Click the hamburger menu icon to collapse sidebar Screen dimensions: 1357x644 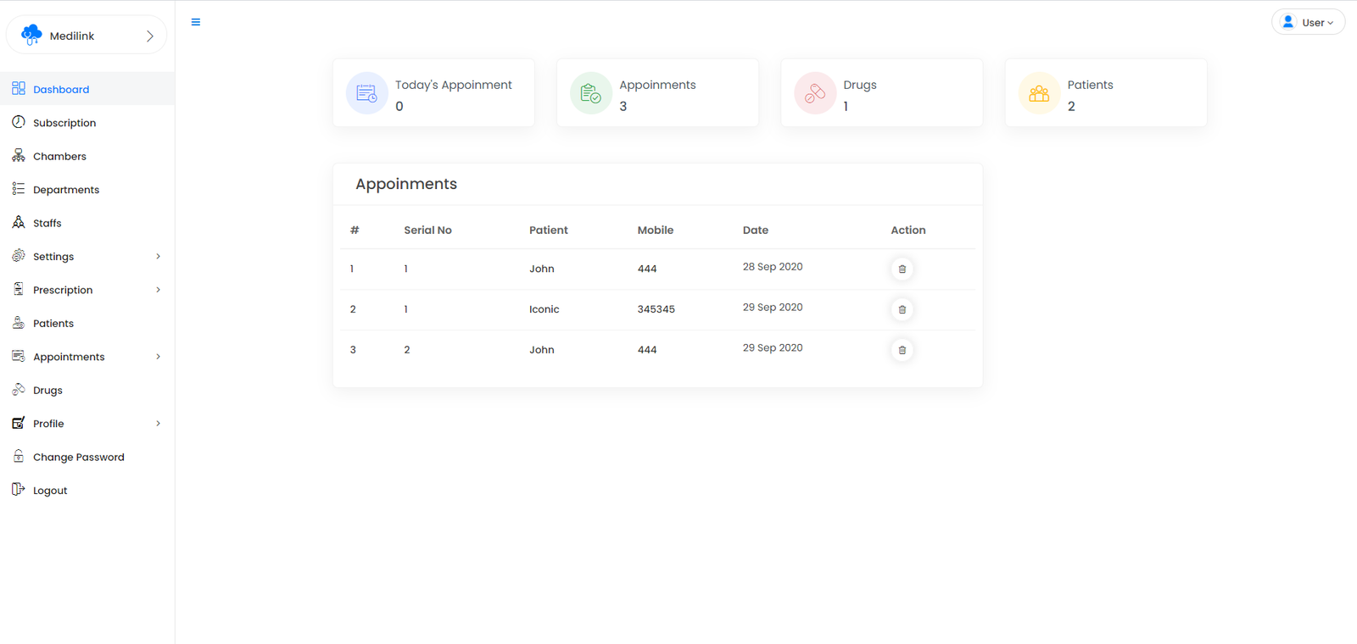[x=196, y=22]
